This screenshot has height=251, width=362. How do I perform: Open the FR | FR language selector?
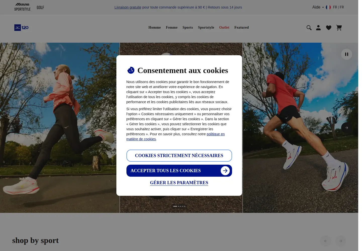pyautogui.click(x=338, y=7)
